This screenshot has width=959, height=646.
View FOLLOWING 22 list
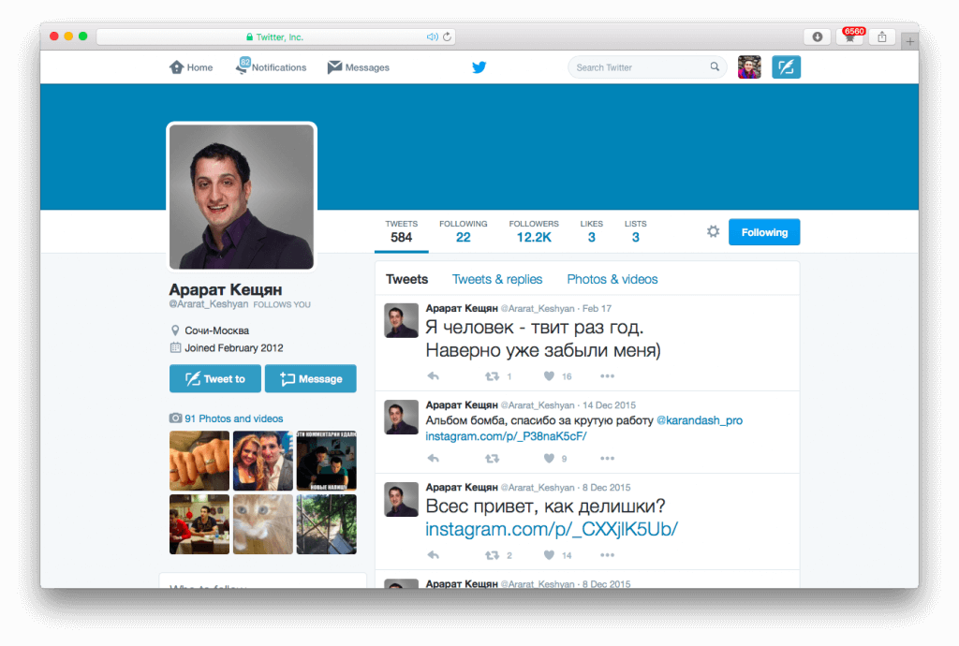point(463,231)
